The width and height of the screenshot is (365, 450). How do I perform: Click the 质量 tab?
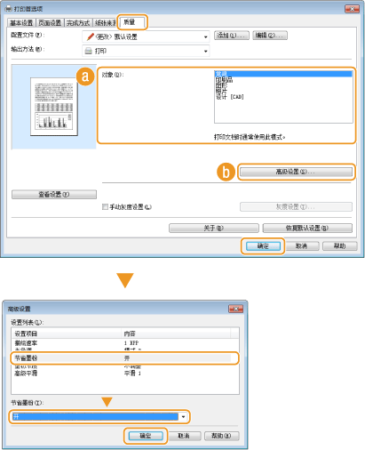(131, 22)
